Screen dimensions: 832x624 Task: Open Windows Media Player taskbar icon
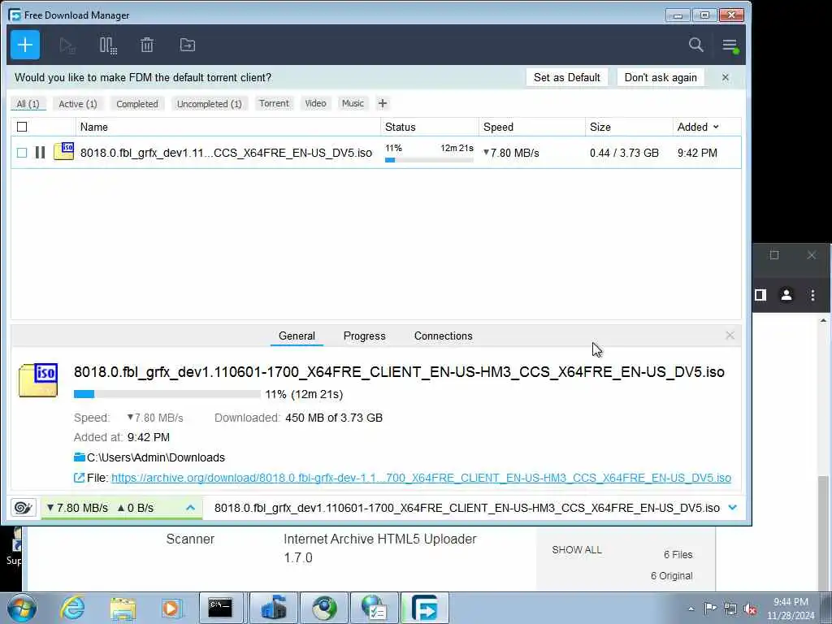pyautogui.click(x=171, y=608)
